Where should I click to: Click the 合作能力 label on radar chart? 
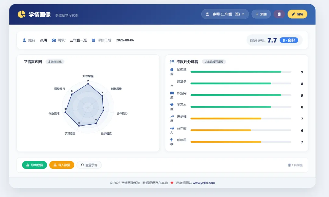pos(122,113)
